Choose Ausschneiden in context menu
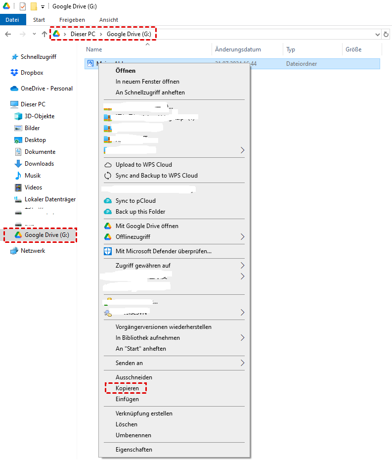This screenshot has height=460, width=392. pyautogui.click(x=133, y=377)
